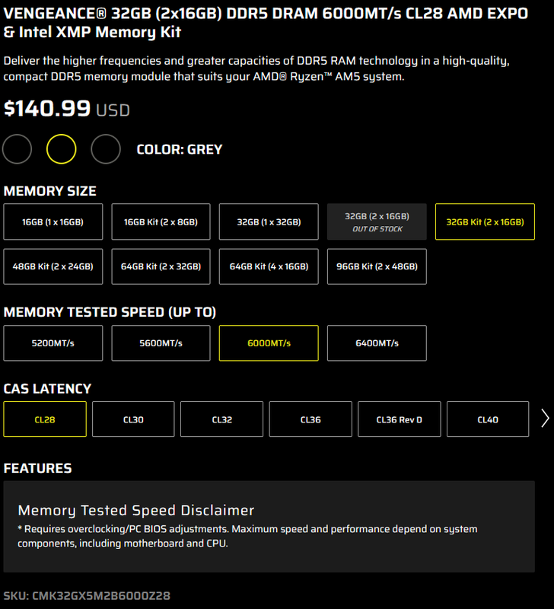
Task: Click Memory Tested Speed Disclaimer heading
Action: click(x=136, y=510)
